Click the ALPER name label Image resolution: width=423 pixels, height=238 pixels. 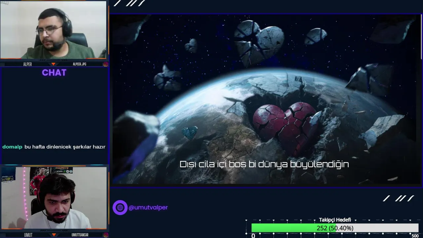27,64
